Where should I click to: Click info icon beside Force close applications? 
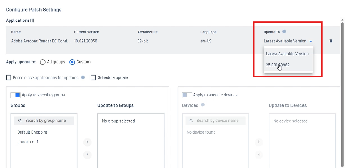pyautogui.click(x=83, y=77)
